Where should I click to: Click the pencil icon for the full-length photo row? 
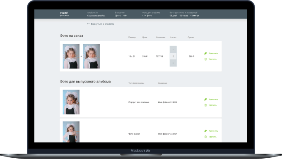click(205, 131)
